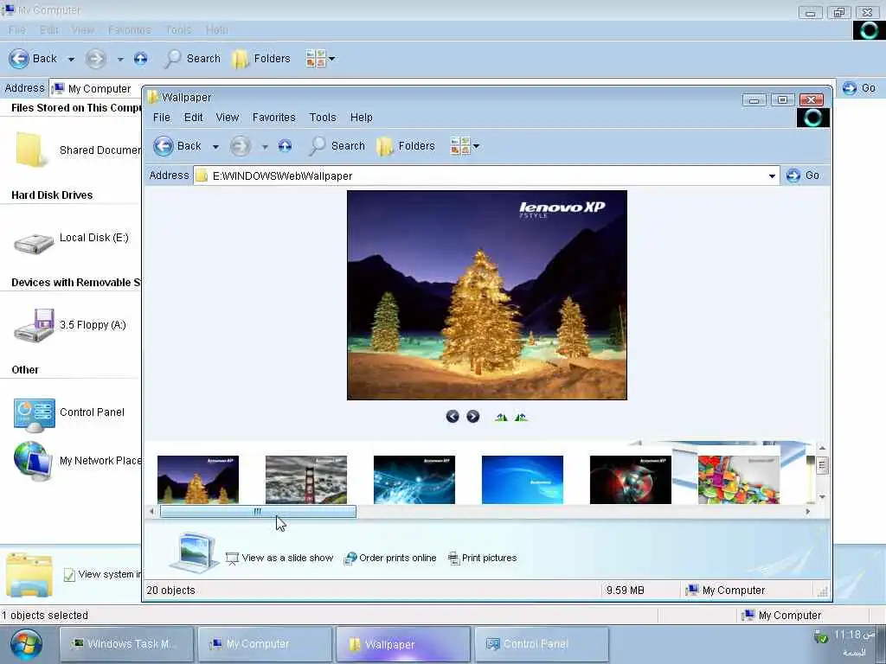Click the Start orb button
Screen dimensions: 886x664
[x=25, y=644]
